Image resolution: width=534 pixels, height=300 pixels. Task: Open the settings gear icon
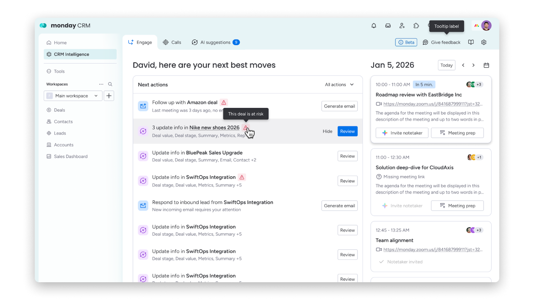(x=484, y=42)
